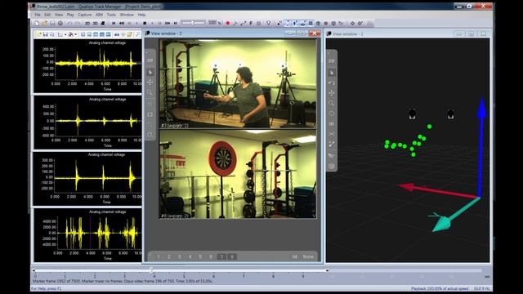Screen dimensions: 523x294
Task: Open the Edit menu
Action: click(x=47, y=15)
